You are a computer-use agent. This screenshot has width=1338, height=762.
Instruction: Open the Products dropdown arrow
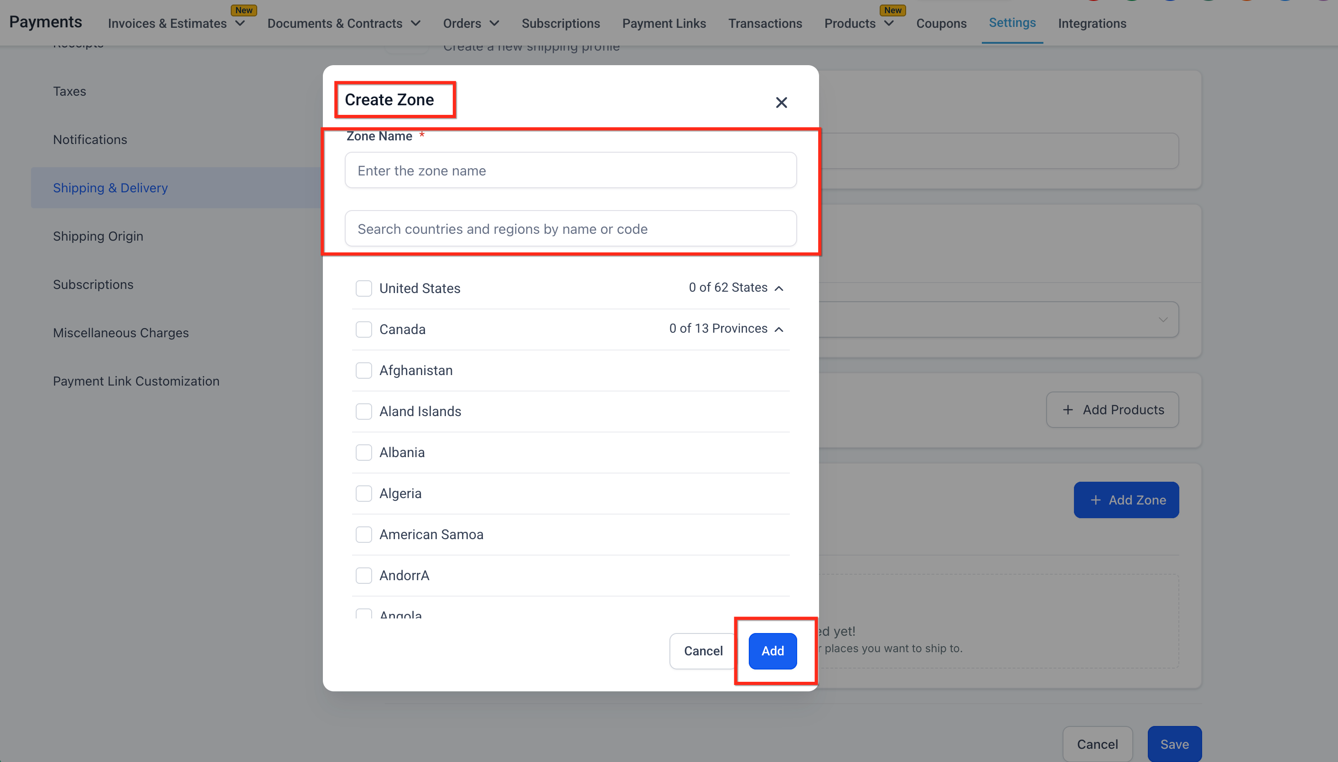pyautogui.click(x=889, y=24)
